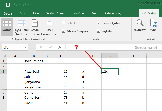Click the cell containing letter d
This screenshot has width=162, height=111.
coord(76,77)
